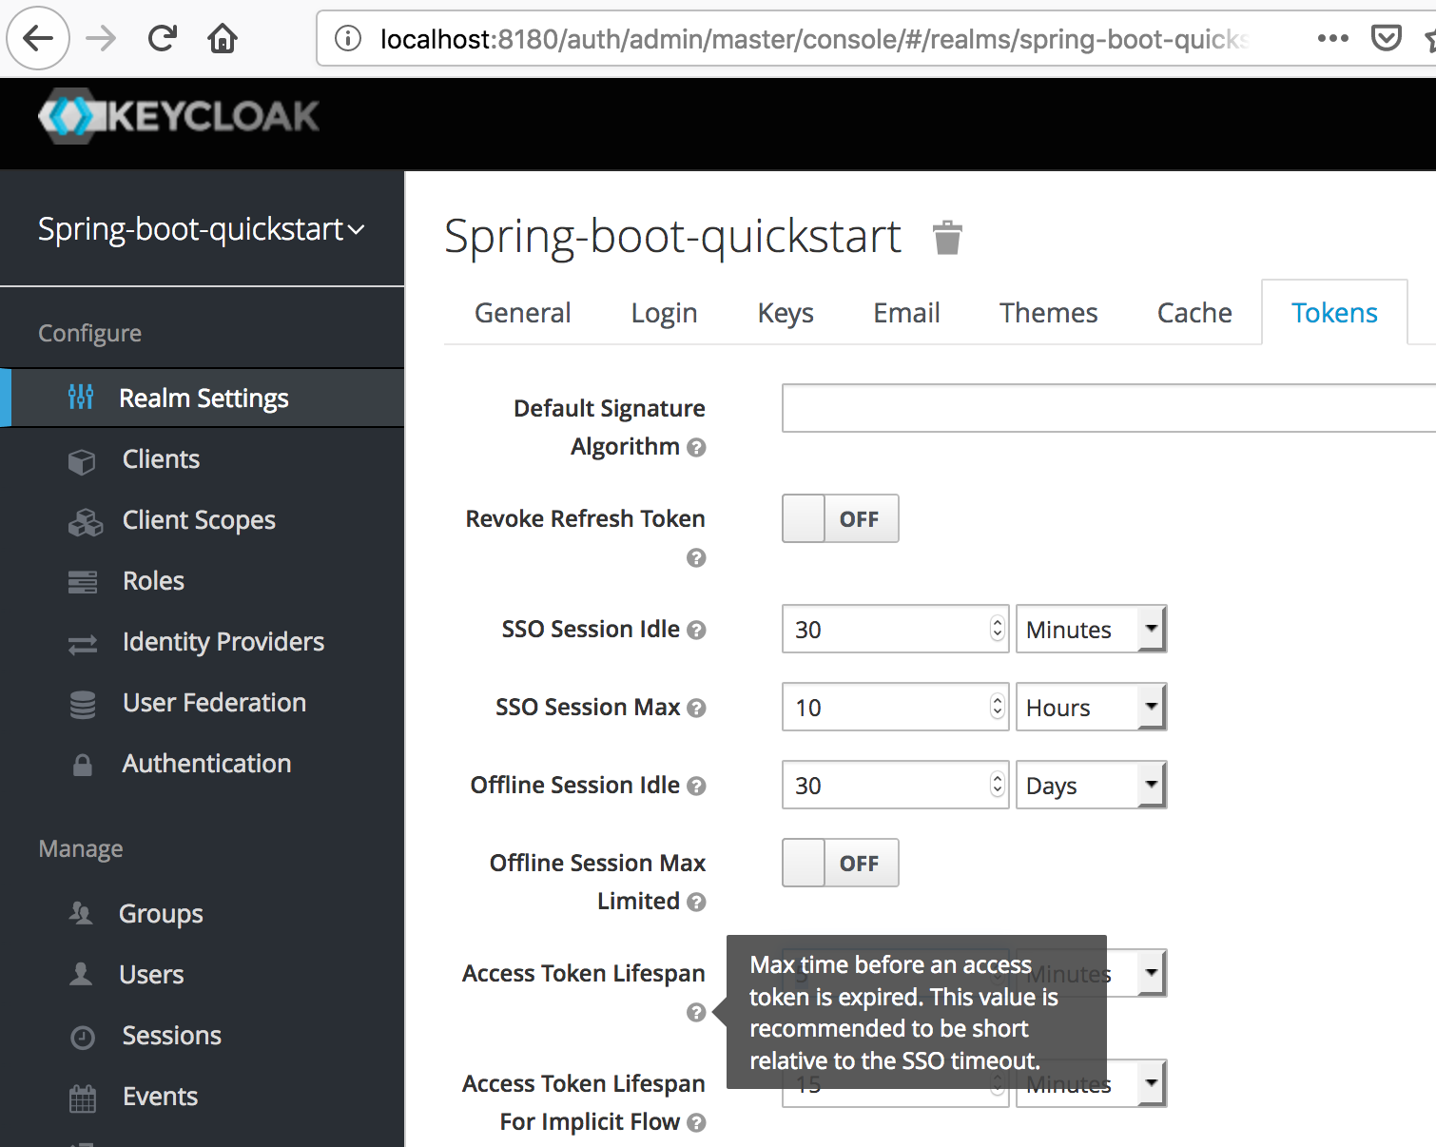Switch to the General tab
The height and width of the screenshot is (1147, 1436).
pos(523,313)
